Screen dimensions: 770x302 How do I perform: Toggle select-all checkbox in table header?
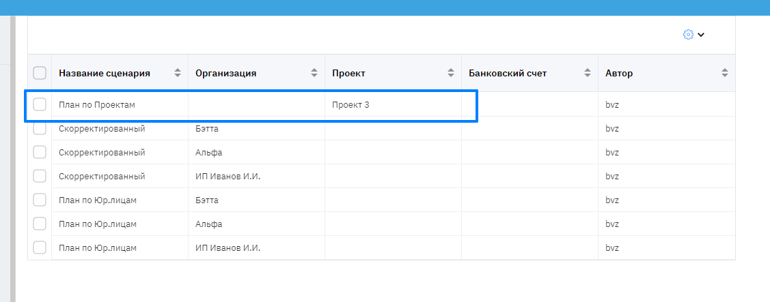point(40,73)
